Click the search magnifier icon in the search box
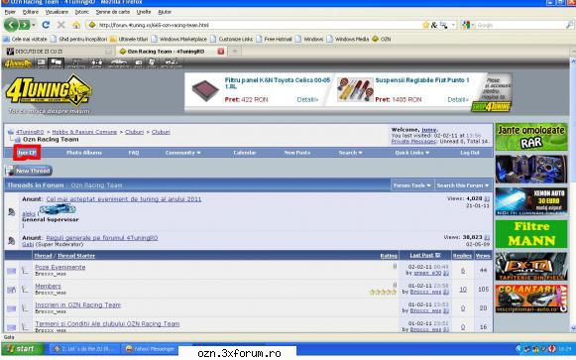 point(569,25)
